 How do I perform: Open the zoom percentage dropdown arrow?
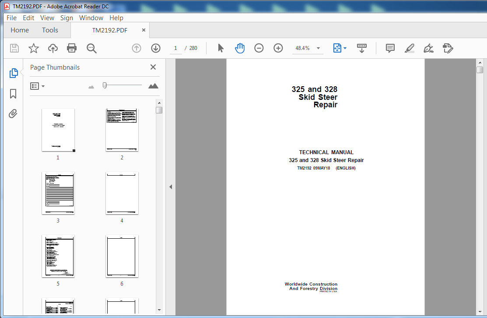pos(318,48)
